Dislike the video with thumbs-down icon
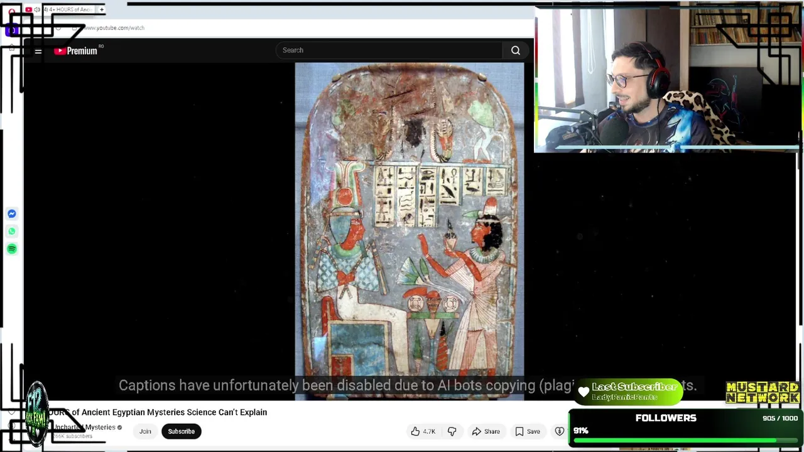Viewport: 804px width, 452px height. (452, 431)
